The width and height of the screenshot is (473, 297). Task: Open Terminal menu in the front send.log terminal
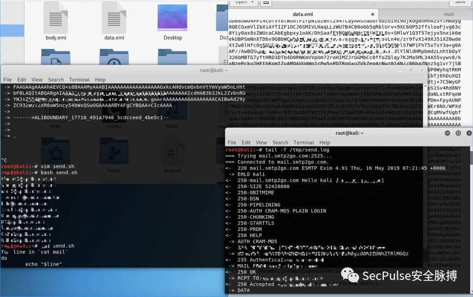pyautogui.click(x=304, y=142)
